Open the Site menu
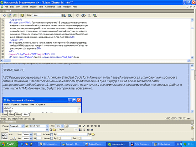 59,7
